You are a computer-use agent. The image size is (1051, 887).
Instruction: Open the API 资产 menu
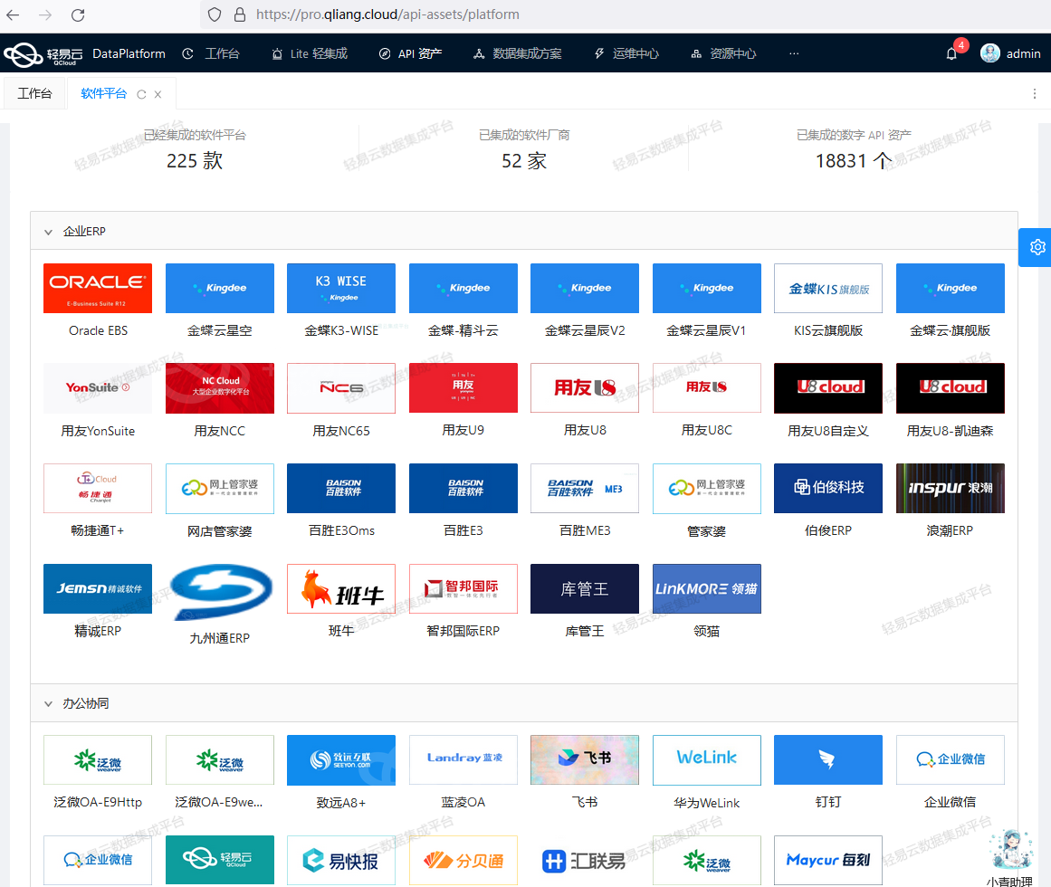point(410,53)
